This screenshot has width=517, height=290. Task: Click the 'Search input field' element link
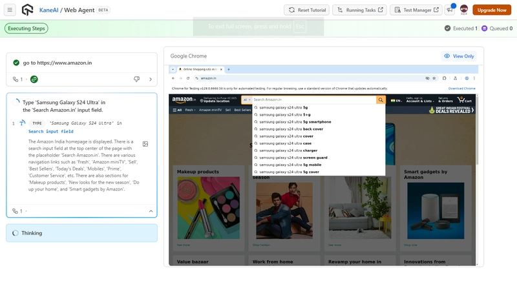click(x=51, y=131)
